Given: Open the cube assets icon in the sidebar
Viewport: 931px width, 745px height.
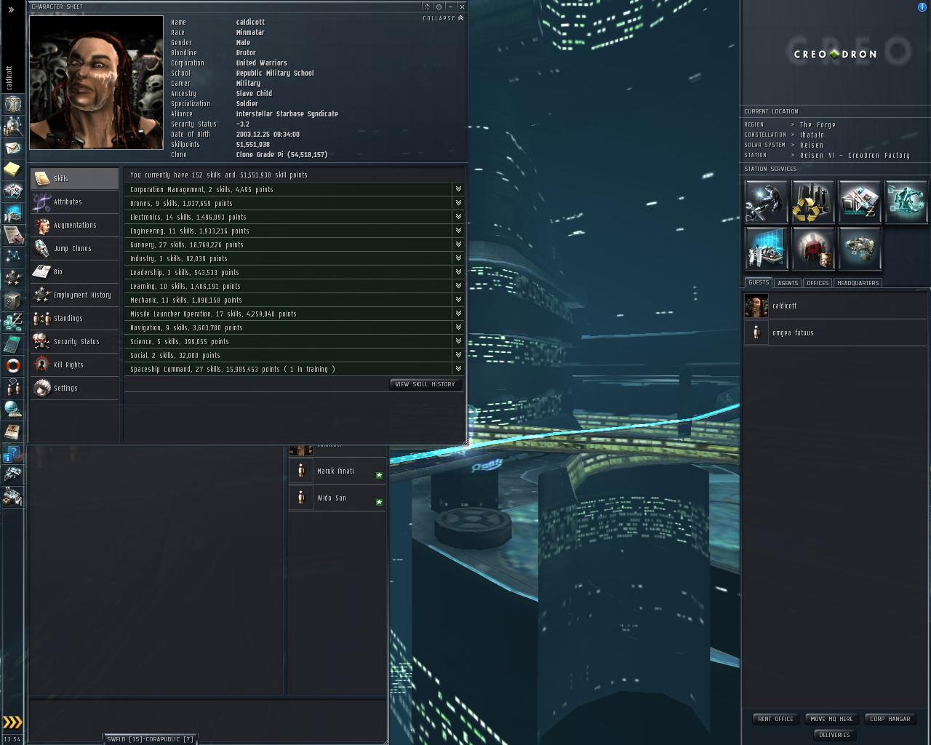Looking at the screenshot, I should coord(12,300).
